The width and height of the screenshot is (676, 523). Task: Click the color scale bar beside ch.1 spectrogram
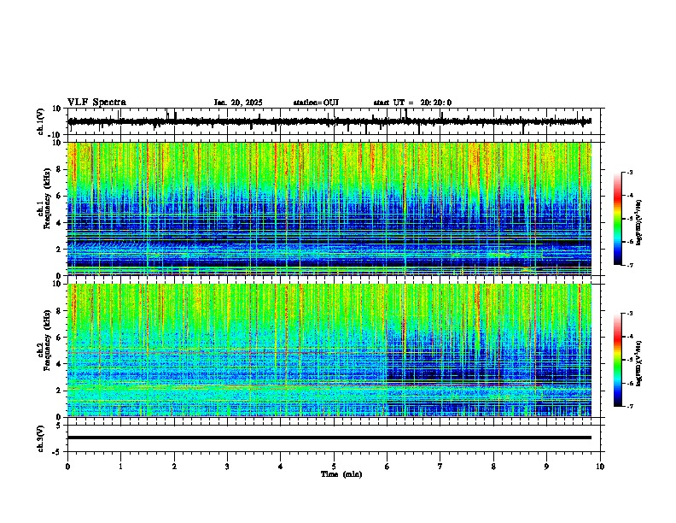(x=618, y=219)
